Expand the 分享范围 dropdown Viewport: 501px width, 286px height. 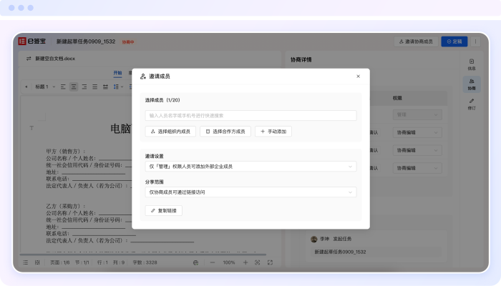point(250,192)
